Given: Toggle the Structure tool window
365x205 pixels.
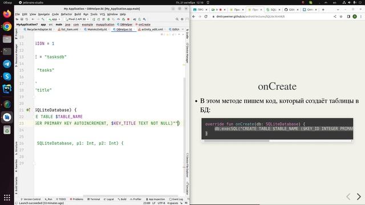Looking at the screenshot, I should 16,149.
